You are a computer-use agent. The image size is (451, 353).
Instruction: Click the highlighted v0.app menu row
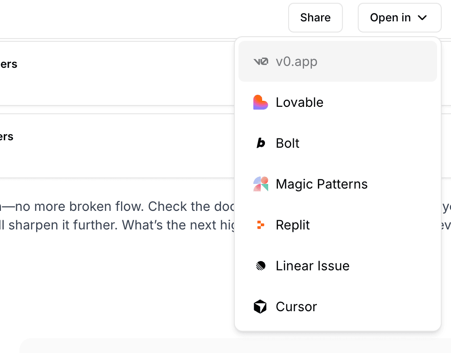(337, 61)
